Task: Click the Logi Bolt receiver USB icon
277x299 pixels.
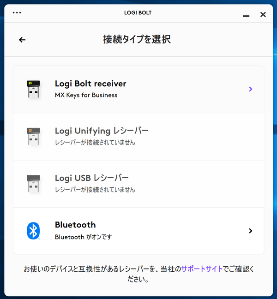Action: pos(33,89)
